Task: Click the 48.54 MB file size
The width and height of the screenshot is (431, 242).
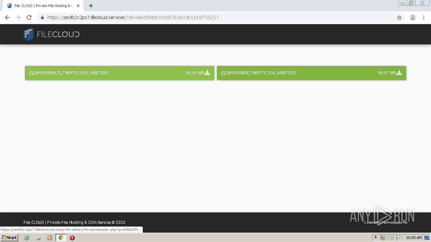Action: [x=195, y=73]
